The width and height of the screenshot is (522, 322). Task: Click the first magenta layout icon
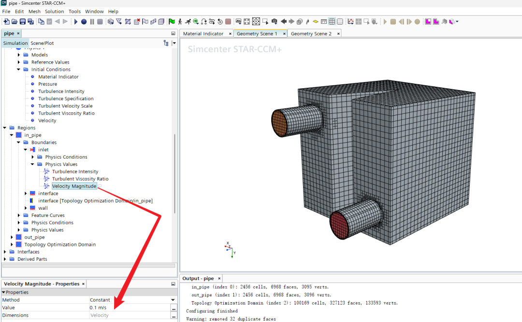pyautogui.click(x=428, y=22)
